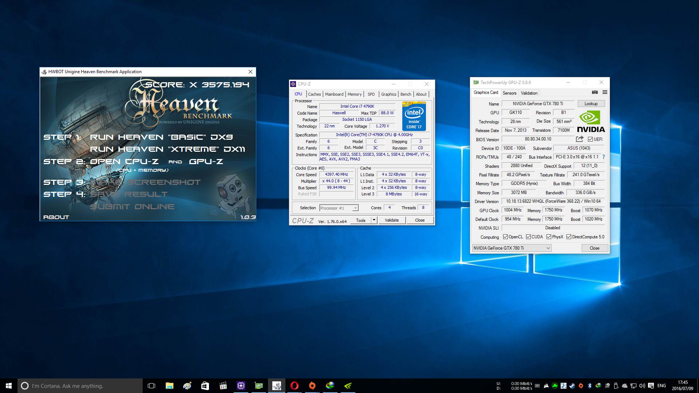
Task: Open File Explorer from the taskbar
Action: 169,386
